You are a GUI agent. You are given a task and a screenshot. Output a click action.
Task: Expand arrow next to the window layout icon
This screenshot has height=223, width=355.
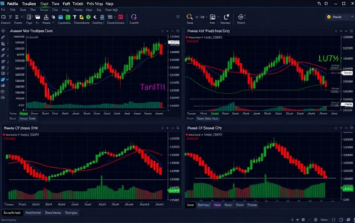[x=219, y=17]
